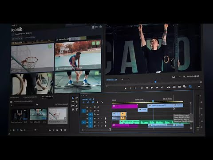This screenshot has height=160, width=213.
Task: Open the Fit zoom level dropdown
Action: point(125,79)
